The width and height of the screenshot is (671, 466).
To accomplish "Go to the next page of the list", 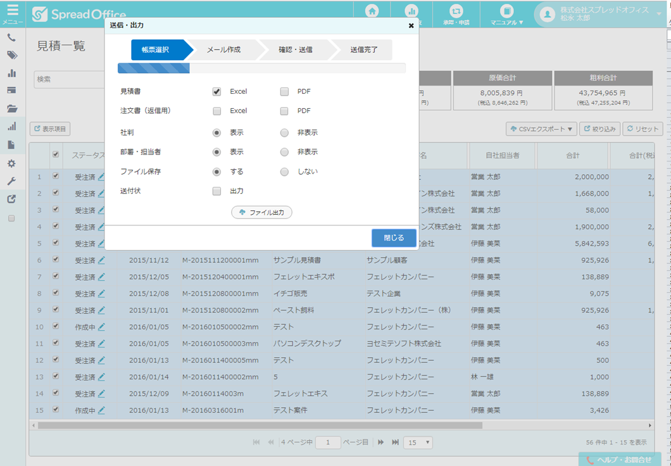I will point(380,442).
